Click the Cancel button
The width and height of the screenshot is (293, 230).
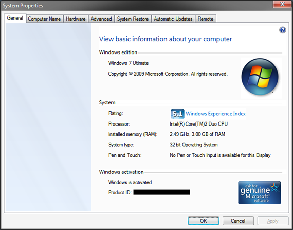tap(238, 221)
